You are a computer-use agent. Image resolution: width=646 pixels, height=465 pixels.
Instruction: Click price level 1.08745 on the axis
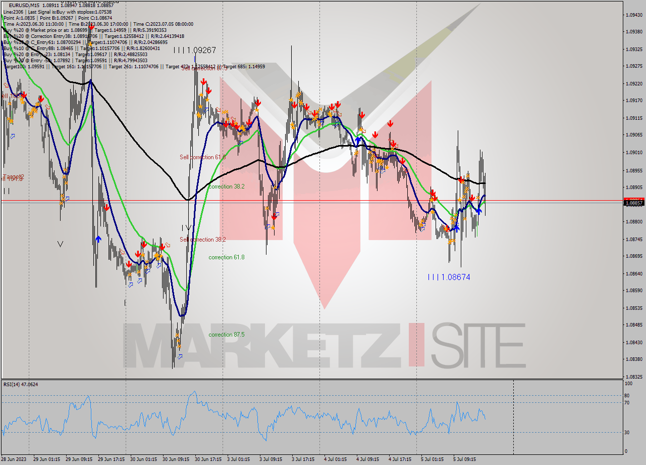point(633,239)
